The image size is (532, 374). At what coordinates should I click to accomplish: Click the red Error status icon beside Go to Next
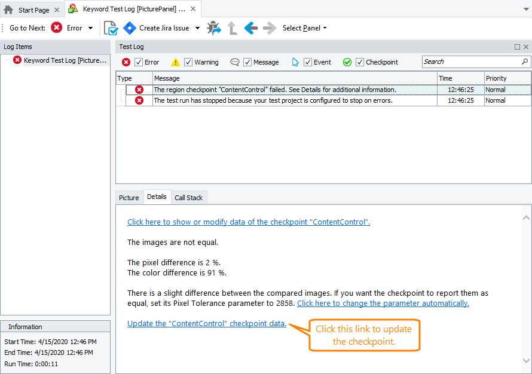click(x=56, y=27)
